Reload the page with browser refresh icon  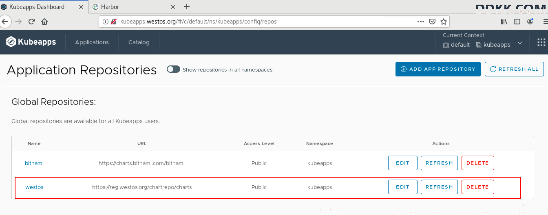click(x=31, y=22)
